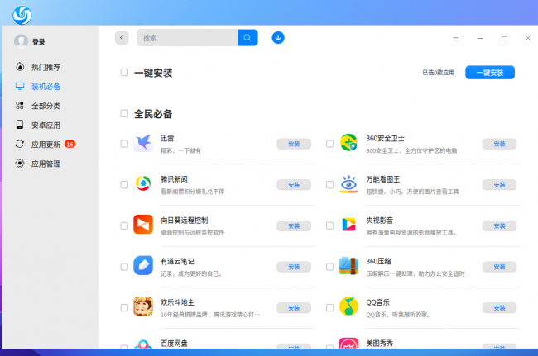
Task: Check the box for 360安全卫士
Action: coord(329,144)
